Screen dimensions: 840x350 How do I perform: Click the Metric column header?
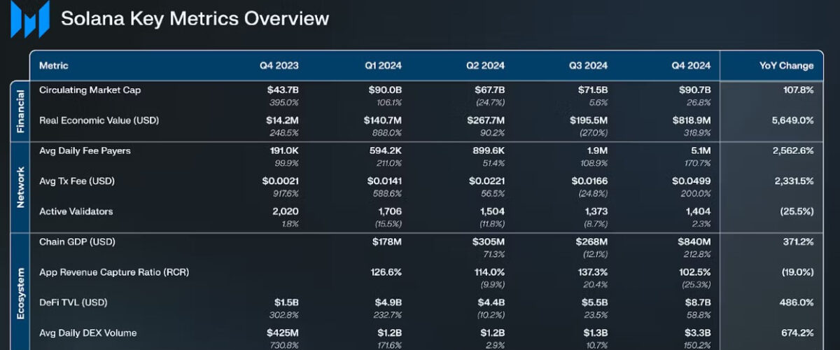point(54,66)
